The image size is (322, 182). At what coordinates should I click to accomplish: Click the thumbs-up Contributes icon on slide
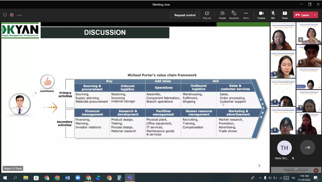[x=47, y=81]
